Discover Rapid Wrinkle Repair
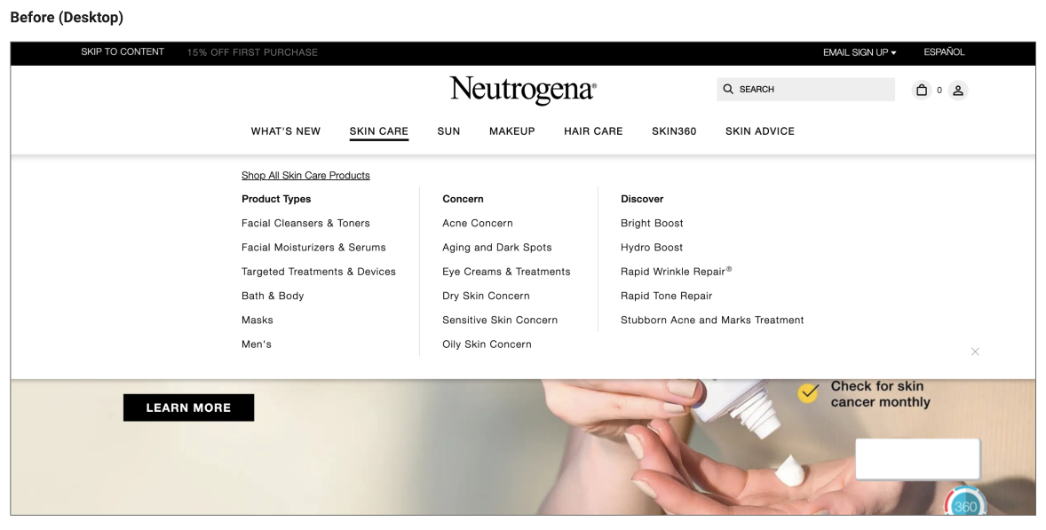Screen dimensions: 1046x530 coord(677,272)
